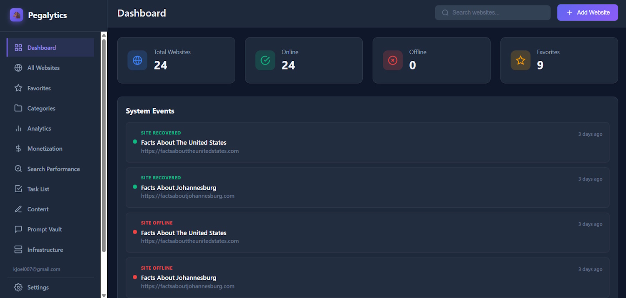Click the Add Website button
This screenshot has height=298, width=626.
click(587, 12)
